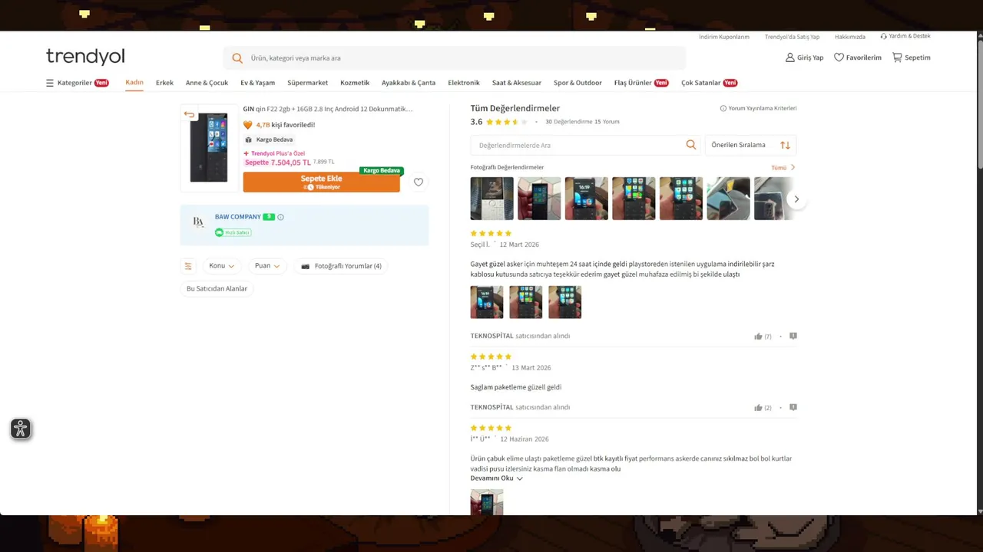Image resolution: width=983 pixels, height=552 pixels.
Task: Open the accessibility widget icon
Action: 21,429
